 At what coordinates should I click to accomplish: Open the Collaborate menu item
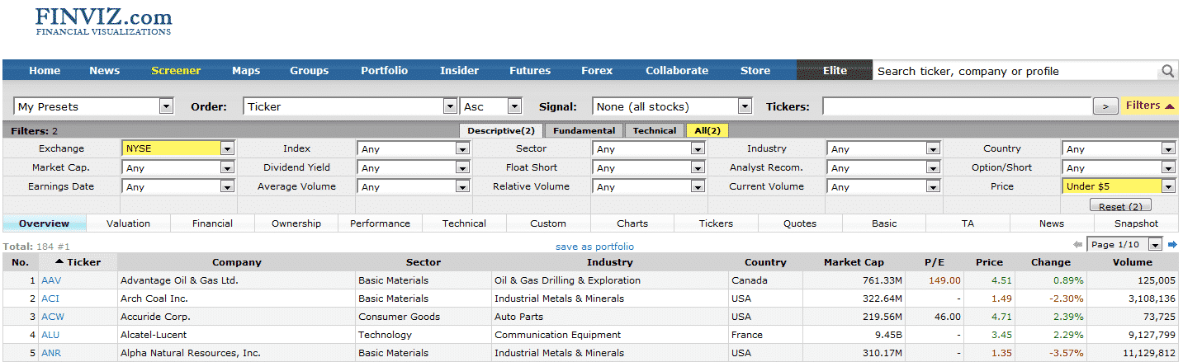677,71
